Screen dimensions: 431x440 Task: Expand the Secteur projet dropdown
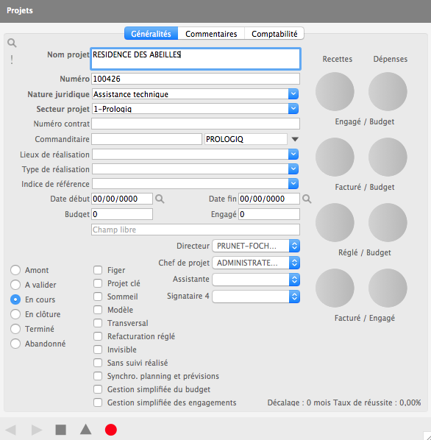[x=293, y=109]
